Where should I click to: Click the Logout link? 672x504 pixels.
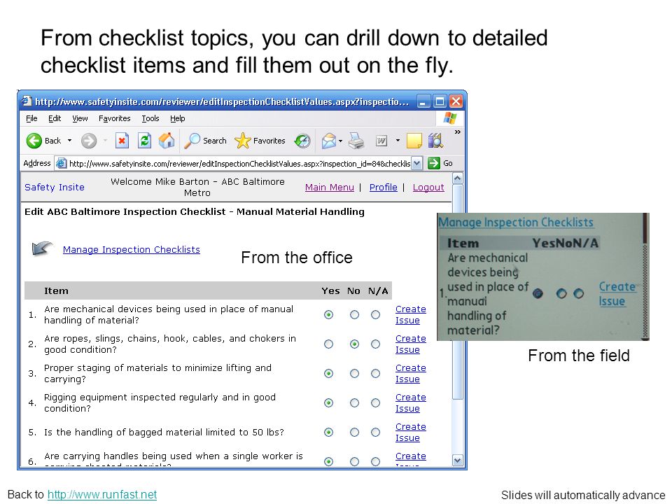(428, 188)
